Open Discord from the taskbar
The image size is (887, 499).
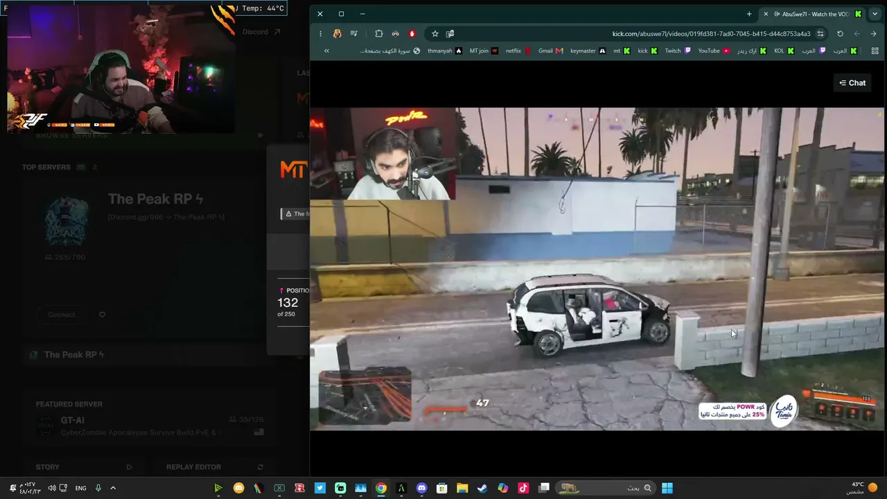point(421,488)
